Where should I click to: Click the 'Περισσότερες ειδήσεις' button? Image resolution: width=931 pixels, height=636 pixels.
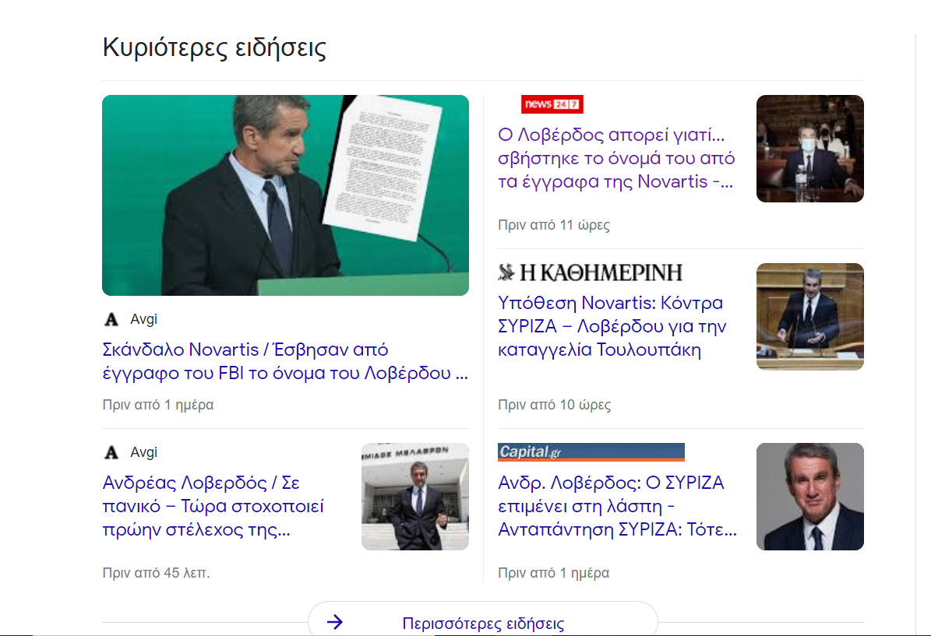pos(483,620)
